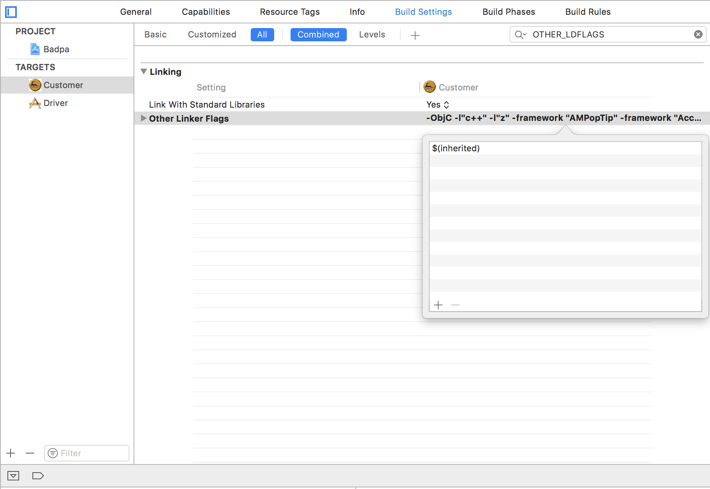Screen dimensions: 710x489
Task: Add a new linker flag in popup
Action: pyautogui.click(x=438, y=305)
